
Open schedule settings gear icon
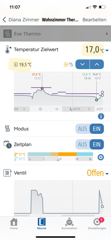pos(101,157)
